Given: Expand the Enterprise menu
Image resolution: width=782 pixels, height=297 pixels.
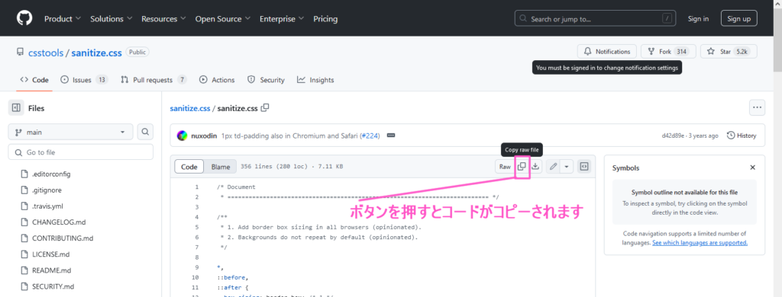Looking at the screenshot, I should click(281, 19).
